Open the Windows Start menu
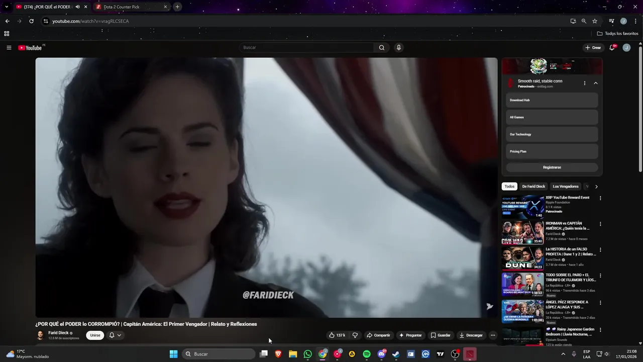The height and width of the screenshot is (362, 643). (173, 354)
